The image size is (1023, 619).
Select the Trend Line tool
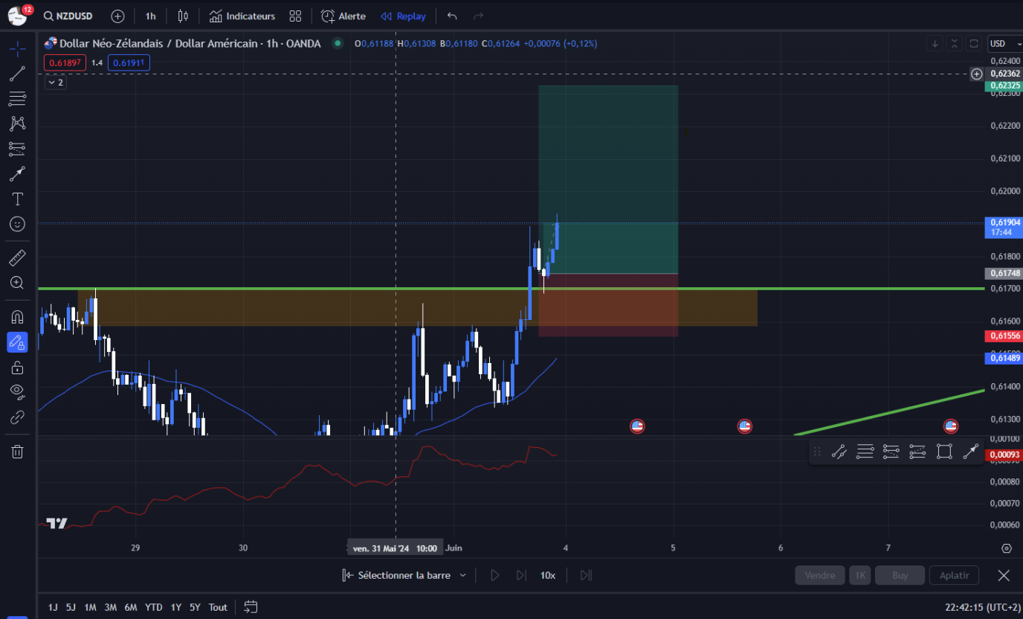[16, 74]
